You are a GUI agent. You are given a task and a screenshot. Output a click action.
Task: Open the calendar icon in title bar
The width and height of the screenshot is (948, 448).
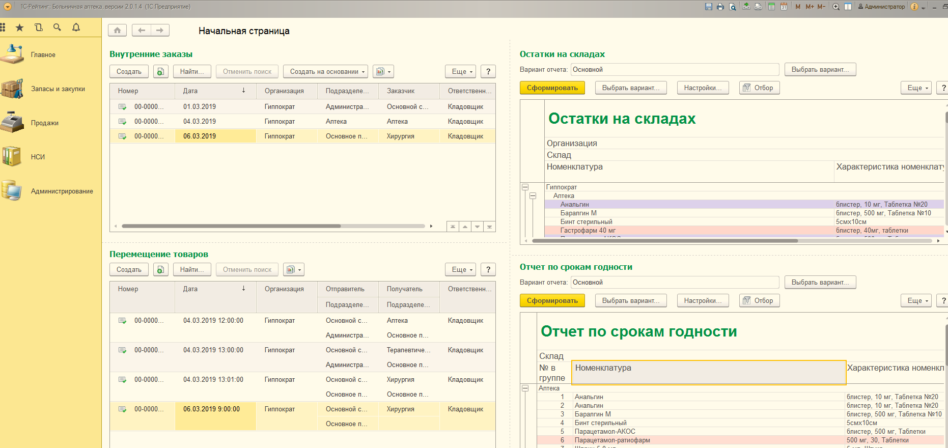(x=784, y=7)
